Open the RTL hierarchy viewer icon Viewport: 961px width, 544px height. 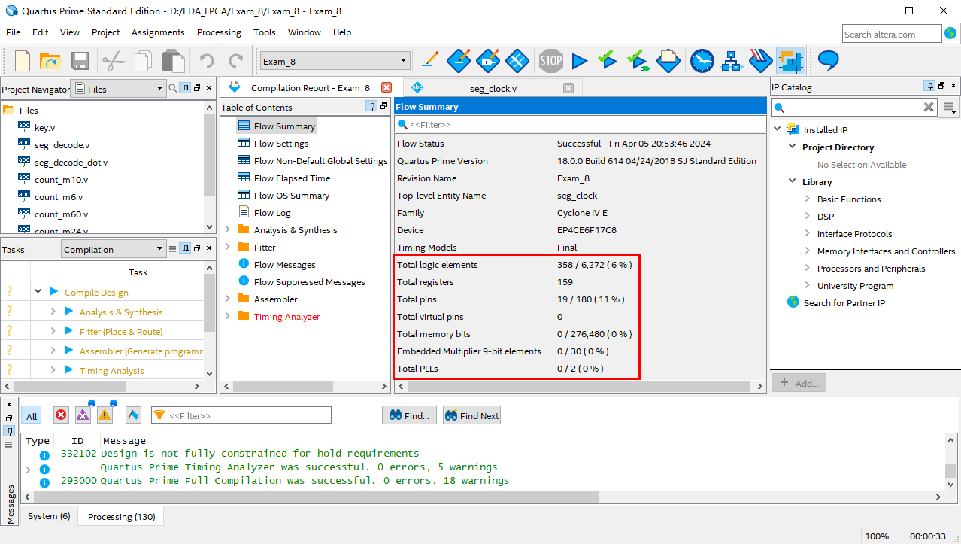pyautogui.click(x=732, y=60)
